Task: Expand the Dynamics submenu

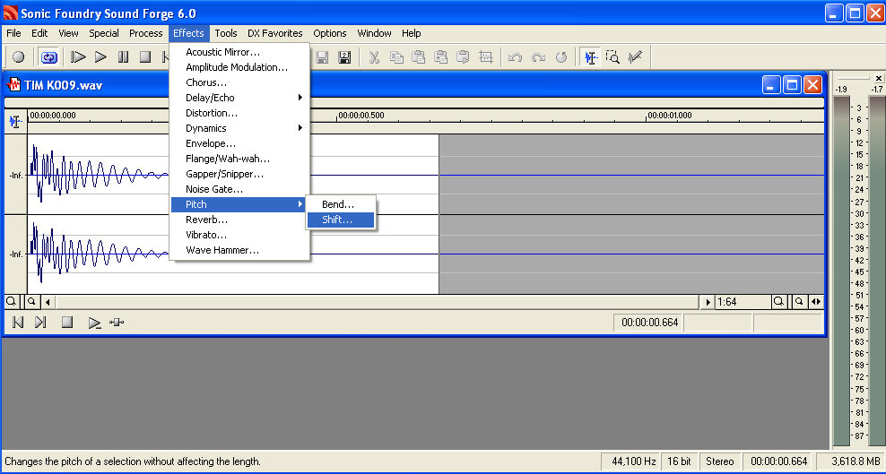Action: [239, 128]
